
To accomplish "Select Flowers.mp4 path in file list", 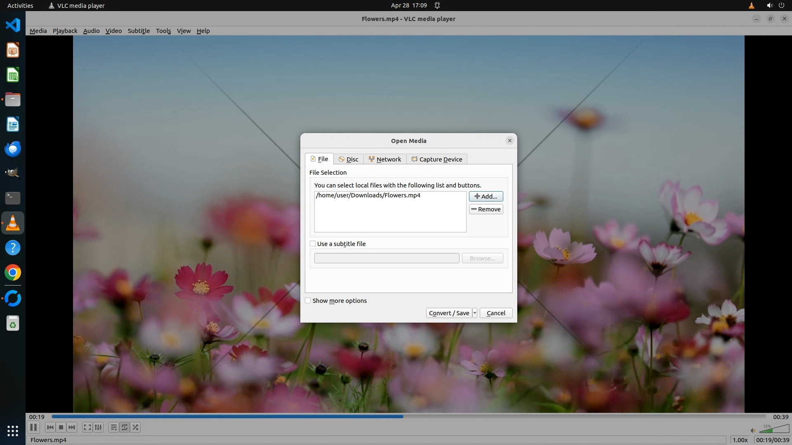I will pyautogui.click(x=368, y=195).
